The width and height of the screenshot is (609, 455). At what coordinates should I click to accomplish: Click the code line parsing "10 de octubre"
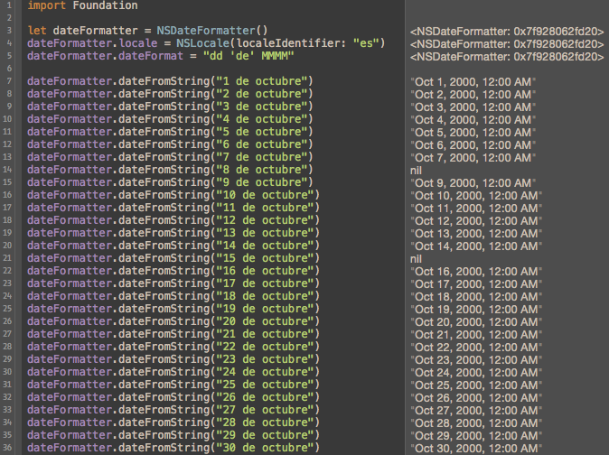(173, 195)
